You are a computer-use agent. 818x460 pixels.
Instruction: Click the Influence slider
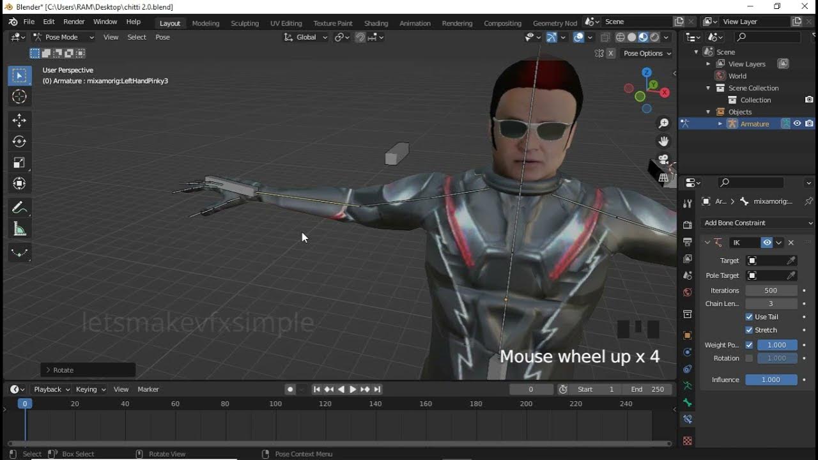771,379
